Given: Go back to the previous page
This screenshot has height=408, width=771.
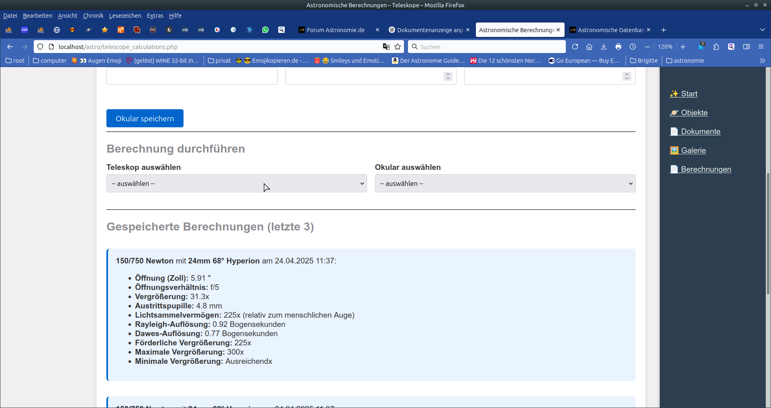Looking at the screenshot, I should 10,47.
